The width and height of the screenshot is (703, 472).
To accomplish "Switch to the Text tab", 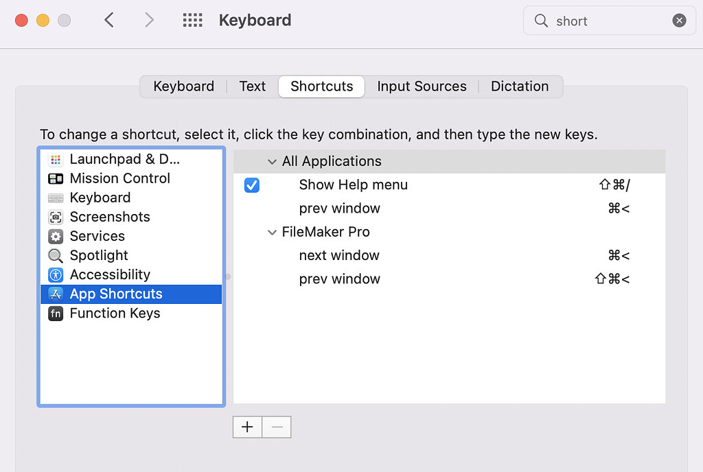I will (x=252, y=86).
